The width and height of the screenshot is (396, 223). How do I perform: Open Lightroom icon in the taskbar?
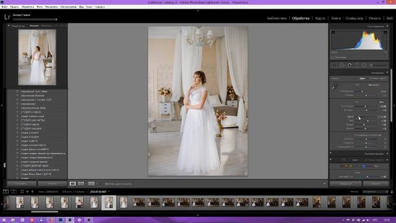click(x=70, y=220)
